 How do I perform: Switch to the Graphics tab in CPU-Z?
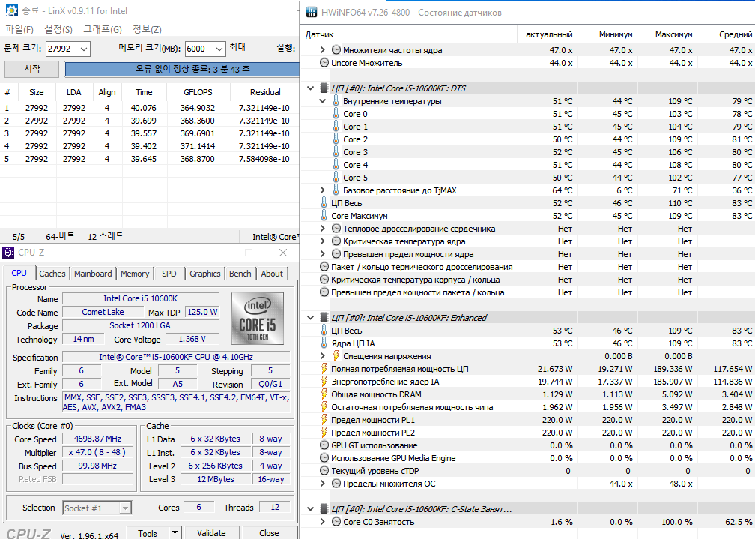click(x=204, y=274)
